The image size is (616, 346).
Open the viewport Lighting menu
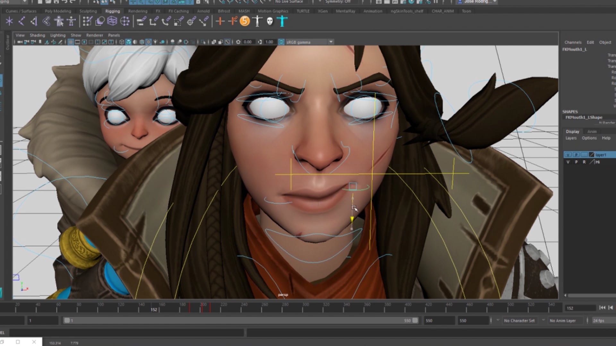[58, 35]
